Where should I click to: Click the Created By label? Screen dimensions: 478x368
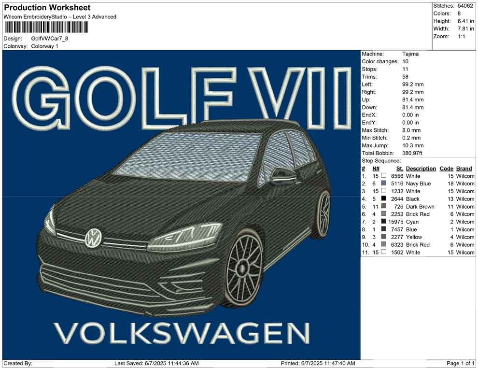(18, 363)
